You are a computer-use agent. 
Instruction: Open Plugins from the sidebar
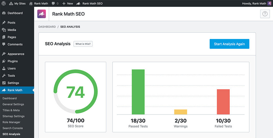tap(13, 61)
